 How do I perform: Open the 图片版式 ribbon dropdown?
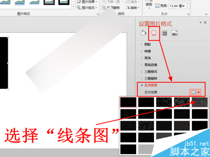(x=87, y=8)
